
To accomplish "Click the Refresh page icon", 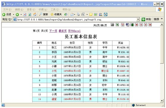I will (x=30, y=14).
